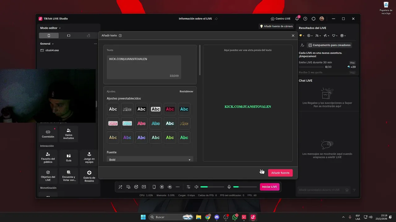396x222 pixels.
Task: Open the notifications bell in title bar
Action: (297, 18)
